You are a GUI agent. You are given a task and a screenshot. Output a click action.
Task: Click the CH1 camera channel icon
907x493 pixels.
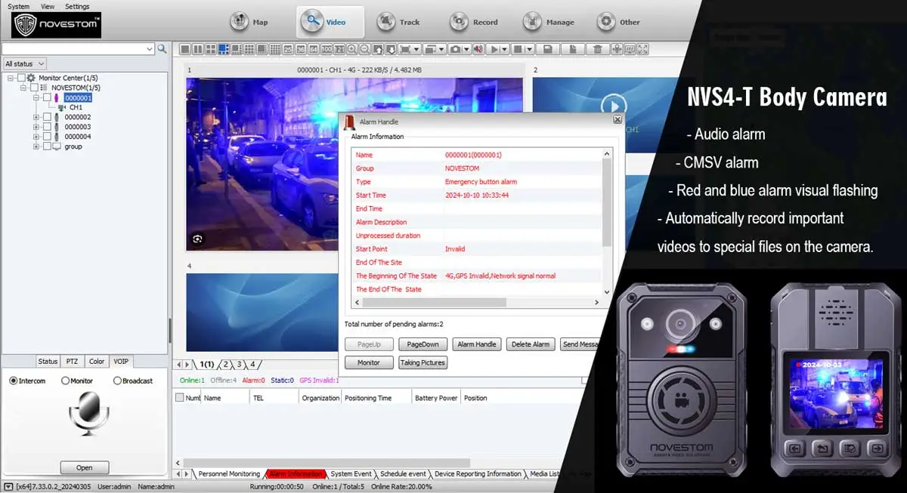pos(62,107)
